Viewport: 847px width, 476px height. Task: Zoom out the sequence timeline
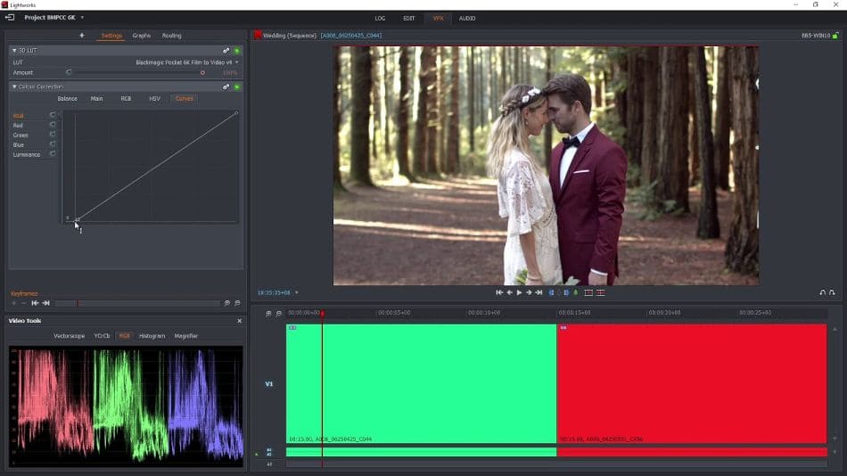[x=279, y=314]
